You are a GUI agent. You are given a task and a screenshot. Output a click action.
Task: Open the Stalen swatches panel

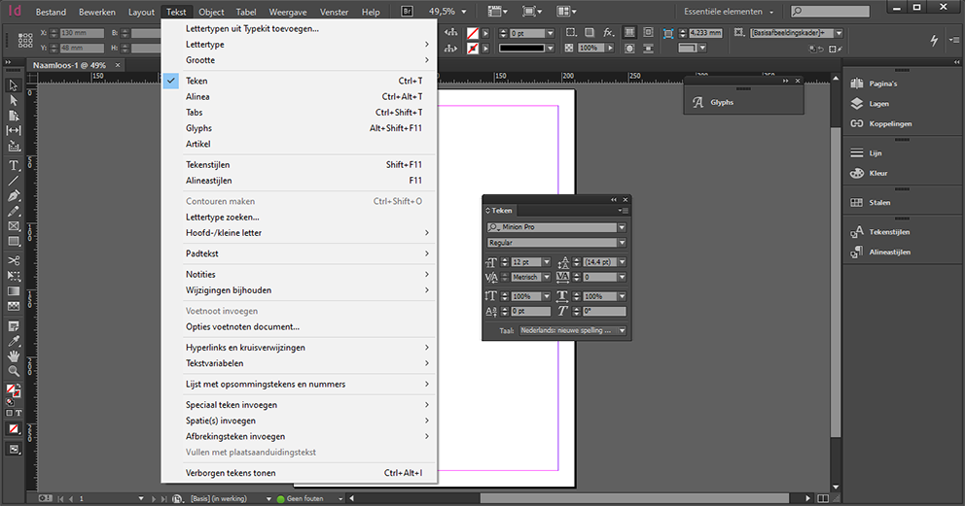[x=879, y=203]
